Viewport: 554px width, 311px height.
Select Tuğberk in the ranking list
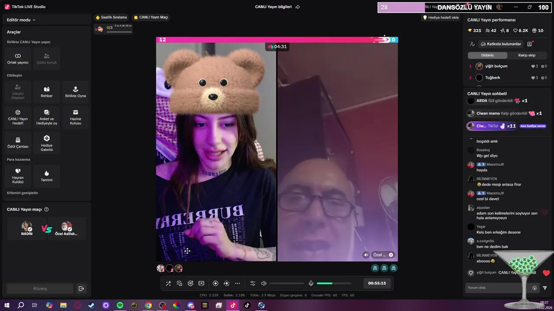click(x=507, y=78)
